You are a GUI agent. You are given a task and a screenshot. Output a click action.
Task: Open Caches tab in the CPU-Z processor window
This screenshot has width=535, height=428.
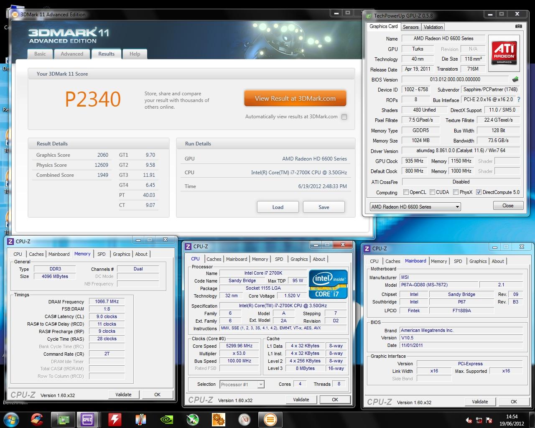(x=214, y=259)
